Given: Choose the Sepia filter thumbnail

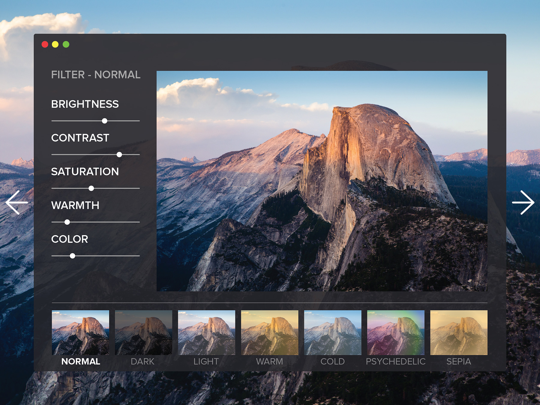Looking at the screenshot, I should tap(458, 332).
